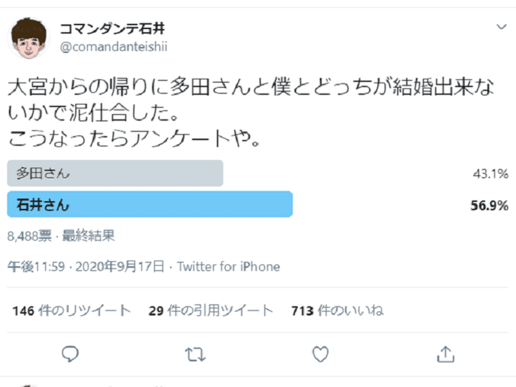View 713 件のいいね list

point(337,310)
